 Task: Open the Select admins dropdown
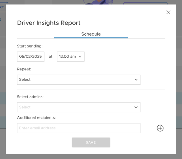coord(79,107)
